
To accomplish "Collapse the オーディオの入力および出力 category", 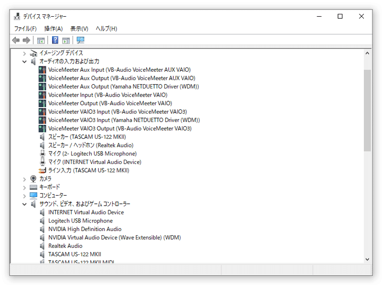I will 24,62.
